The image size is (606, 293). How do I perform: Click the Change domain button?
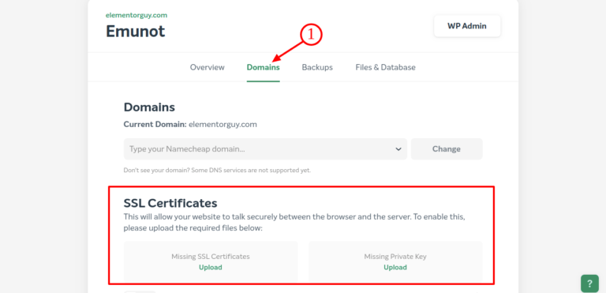447,149
